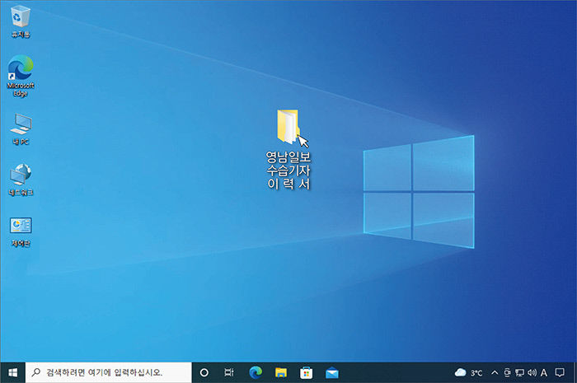Viewport: 577px width, 383px height.
Task: Select the 네트워크 network desktop icon
Action: point(21,180)
